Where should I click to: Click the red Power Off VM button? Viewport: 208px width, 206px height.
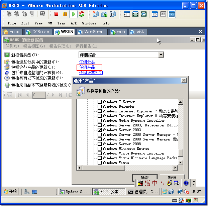point(57,14)
